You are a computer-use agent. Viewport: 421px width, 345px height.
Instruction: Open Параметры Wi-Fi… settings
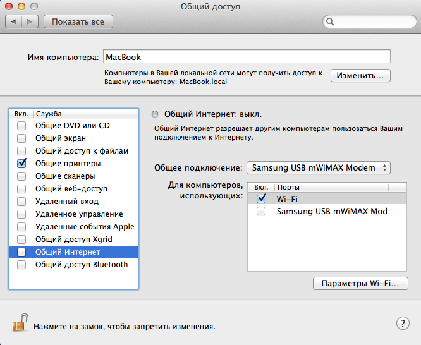point(360,284)
